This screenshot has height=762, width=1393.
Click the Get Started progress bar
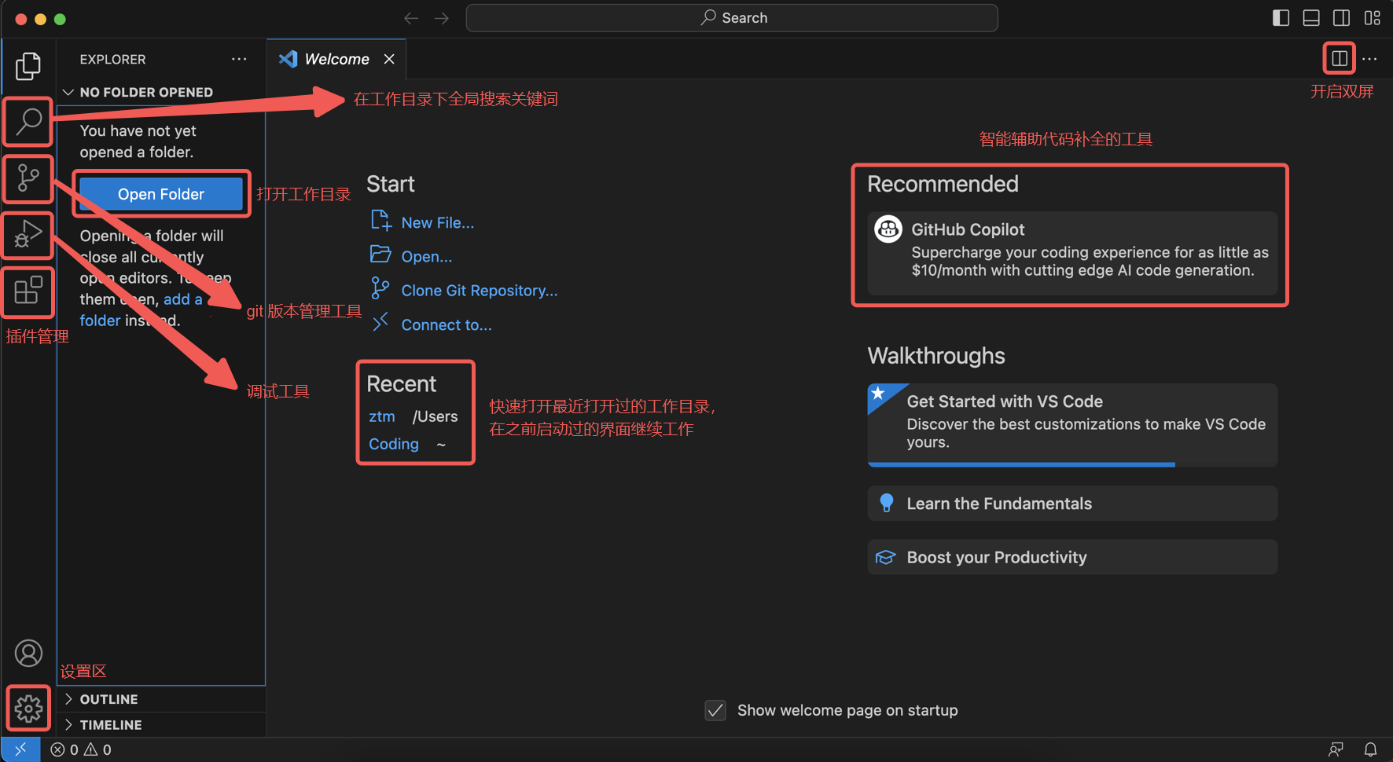click(1072, 464)
